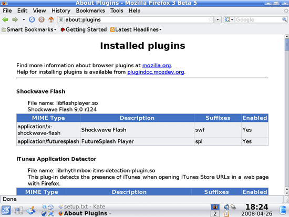This screenshot has height=217, width=289.
Task: Click the vertical scrollbar handle
Action: (286, 45)
